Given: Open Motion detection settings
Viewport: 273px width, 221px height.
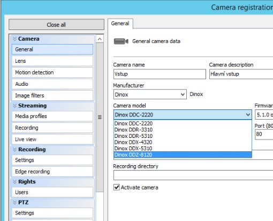Looking at the screenshot, I should pyautogui.click(x=52, y=72).
